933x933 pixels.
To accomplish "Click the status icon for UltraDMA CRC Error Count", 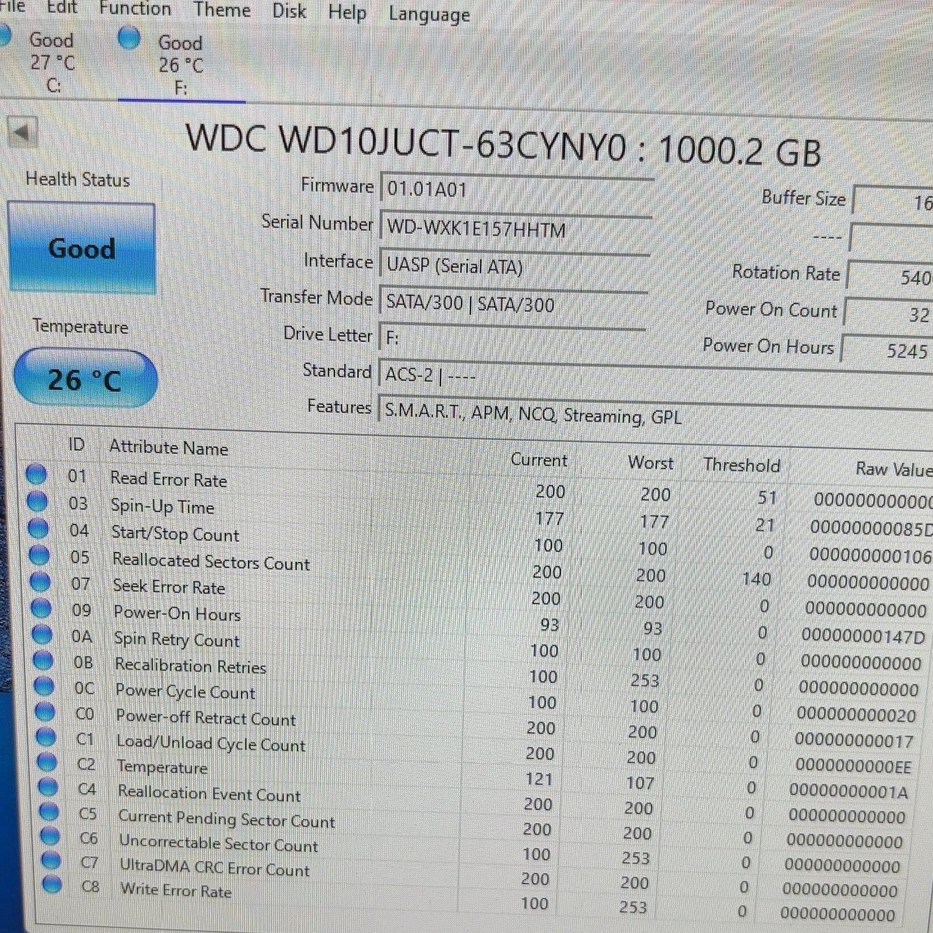I will (x=51, y=860).
